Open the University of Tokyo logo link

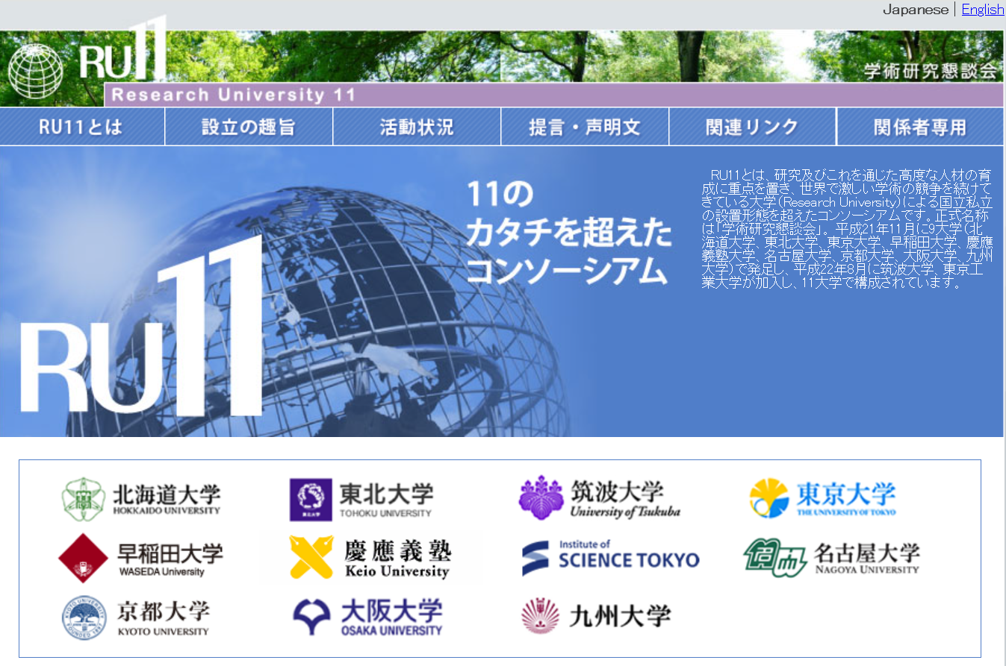pyautogui.click(x=823, y=498)
